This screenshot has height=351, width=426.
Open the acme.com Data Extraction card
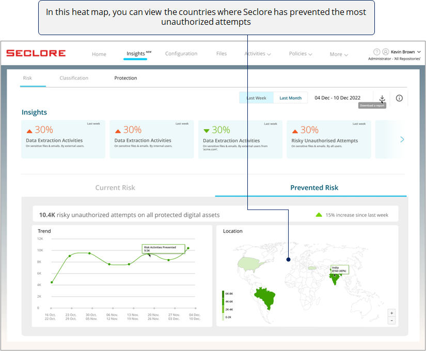pos(240,139)
